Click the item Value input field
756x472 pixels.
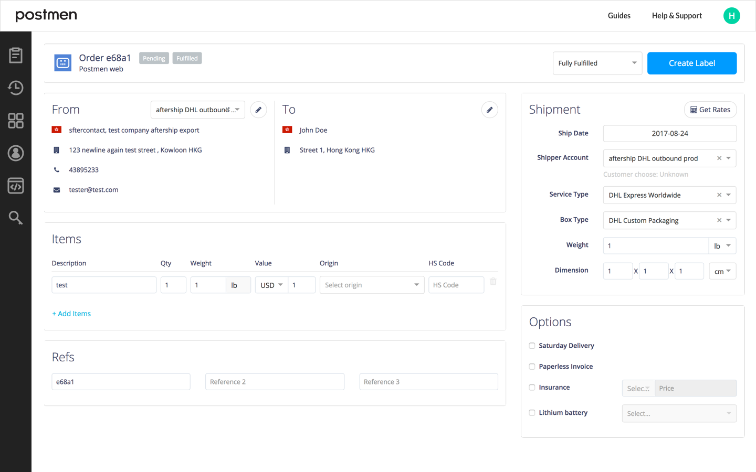tap(302, 285)
